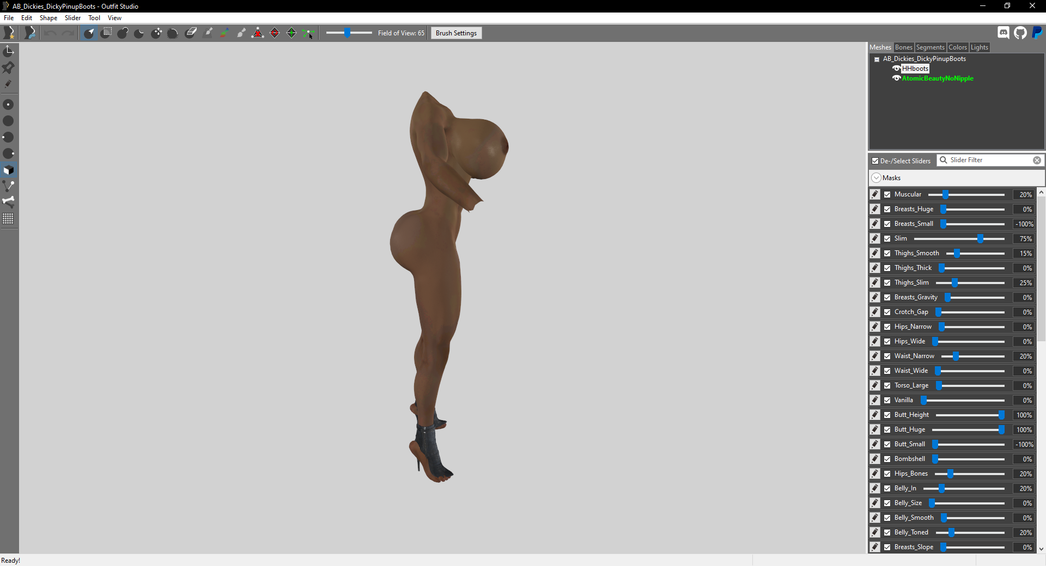1046x566 pixels.
Task: Select the Deflate brush tool
Action: point(139,33)
